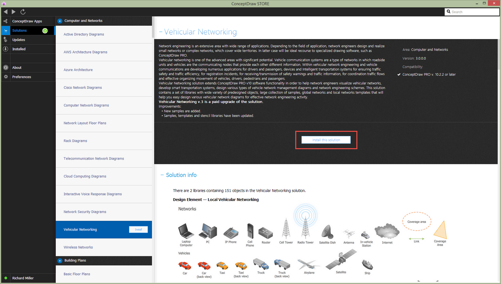The image size is (501, 284).
Task: Select Basic Floor Plans solution
Action: click(x=104, y=274)
